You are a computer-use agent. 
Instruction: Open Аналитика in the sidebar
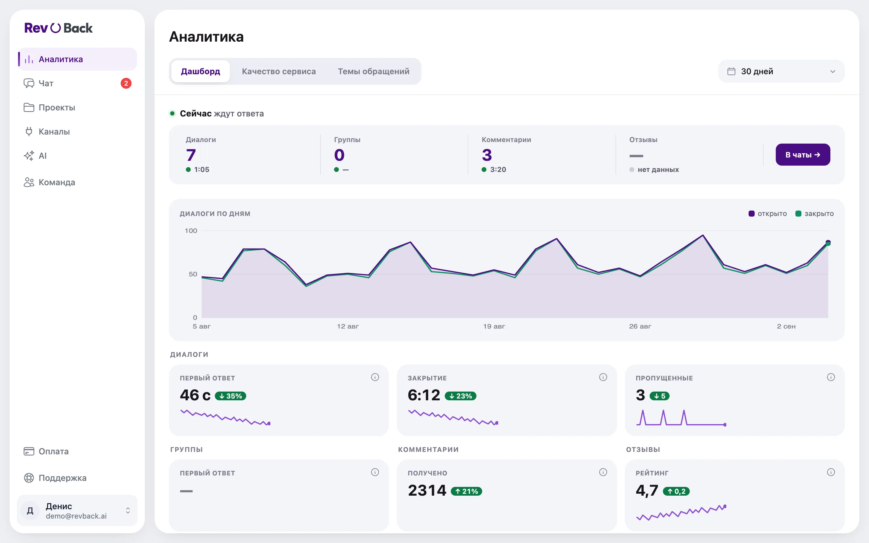77,59
